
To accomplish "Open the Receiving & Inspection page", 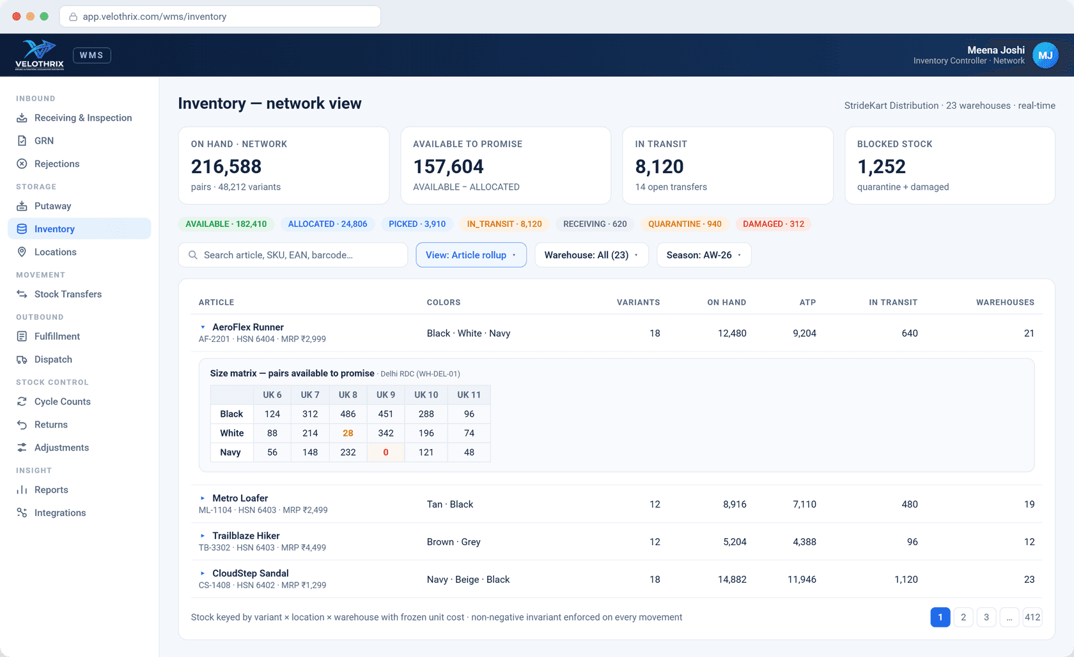I will pos(79,118).
